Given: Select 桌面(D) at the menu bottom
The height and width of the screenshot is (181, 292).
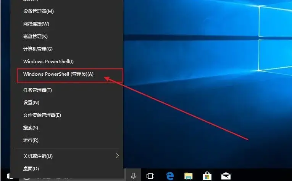Looking at the screenshot, I should point(31,168).
